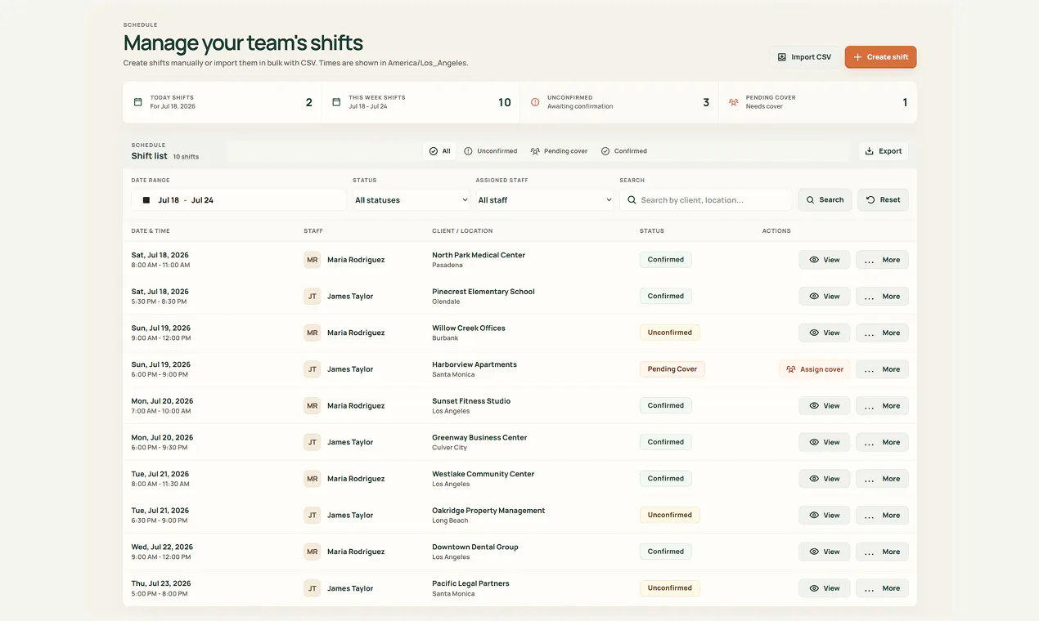Click JT avatar in Greenway Business Center row

click(x=313, y=442)
